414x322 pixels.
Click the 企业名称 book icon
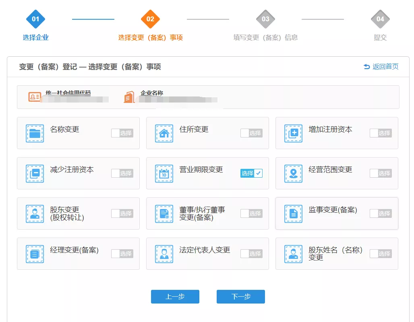pyautogui.click(x=129, y=96)
